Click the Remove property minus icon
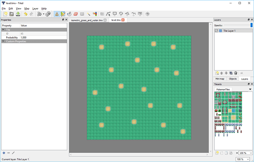The width and height of the screenshot is (254, 162). point(8,153)
